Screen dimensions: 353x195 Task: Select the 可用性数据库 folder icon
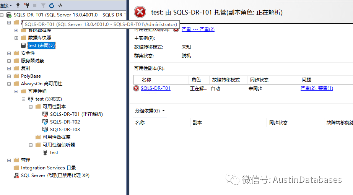point(38,137)
